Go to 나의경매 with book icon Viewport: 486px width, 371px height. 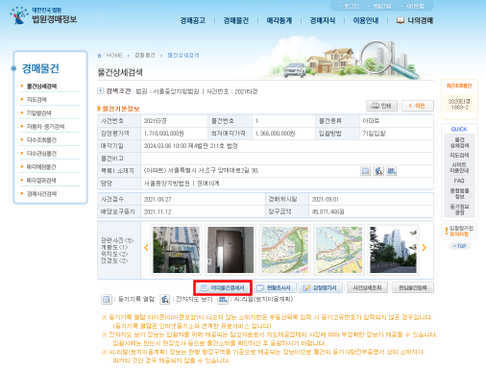(x=415, y=21)
